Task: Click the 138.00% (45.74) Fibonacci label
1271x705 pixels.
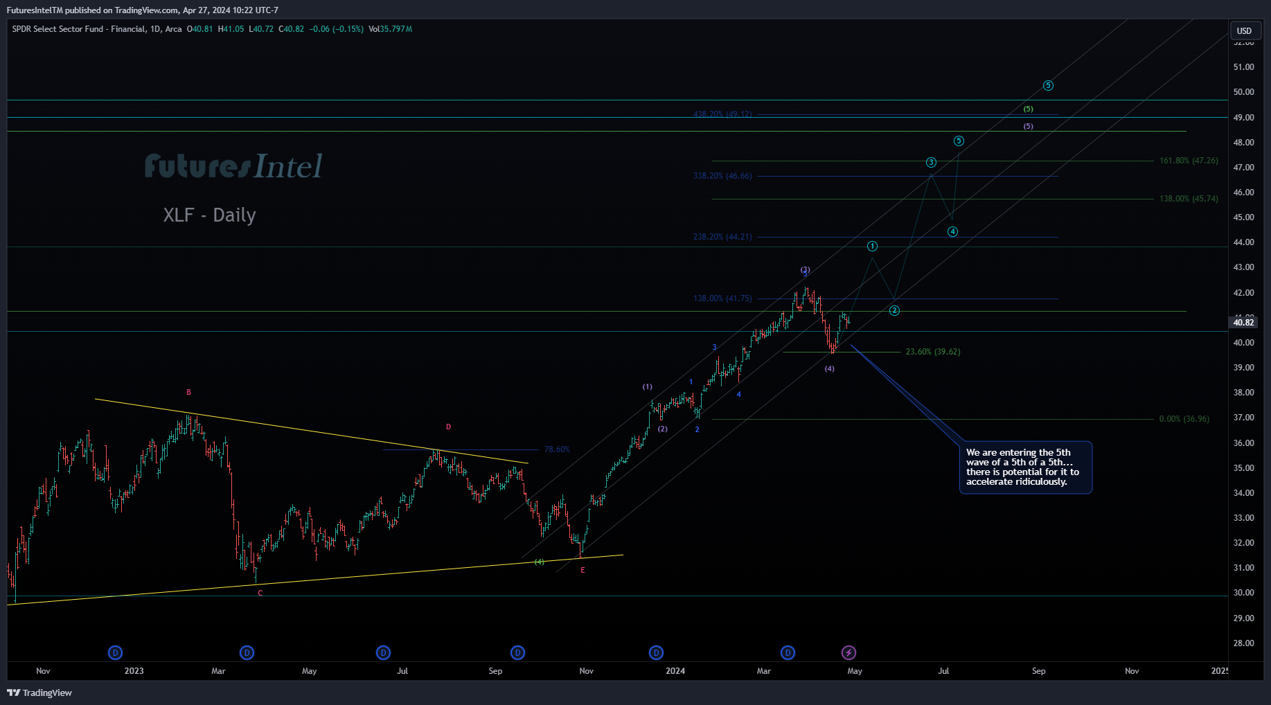Action: [x=1189, y=199]
